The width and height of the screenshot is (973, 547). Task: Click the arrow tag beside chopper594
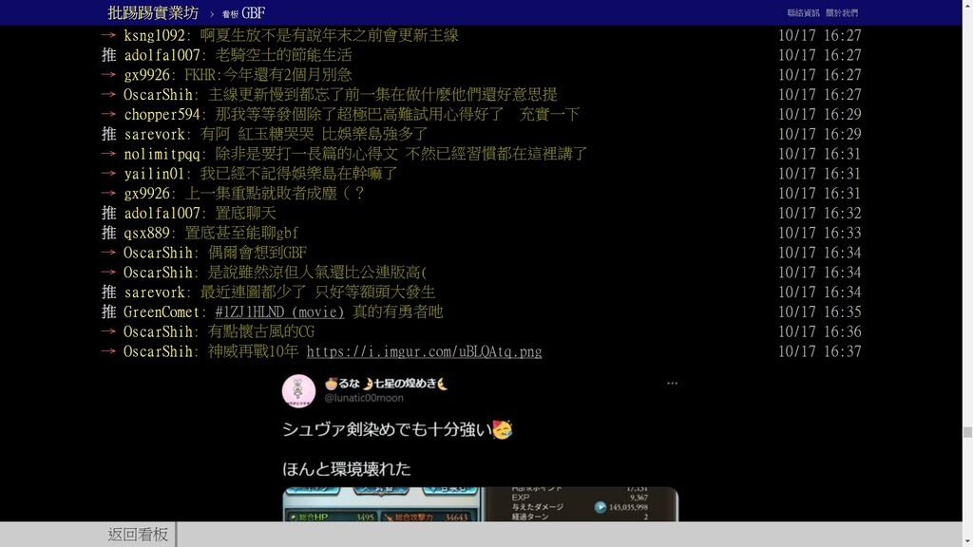click(108, 115)
